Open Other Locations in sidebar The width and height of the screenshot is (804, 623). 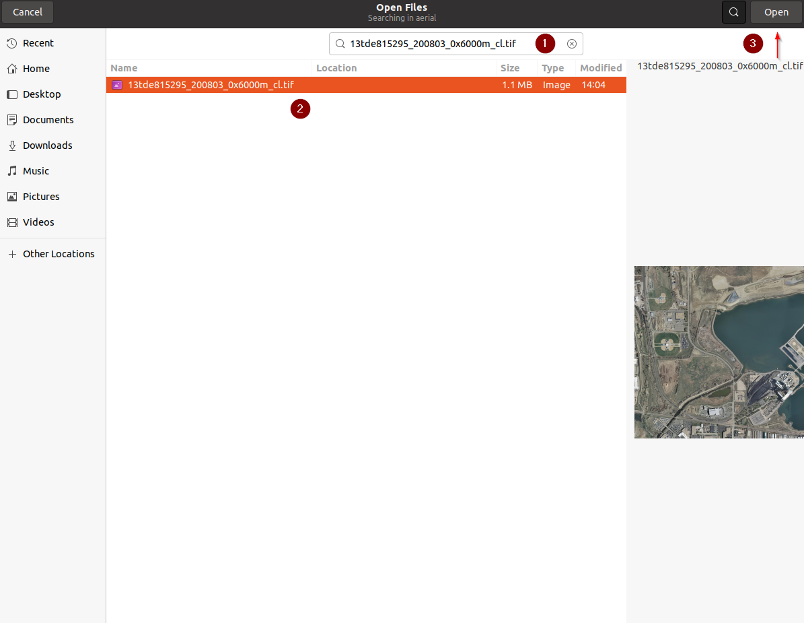(52, 254)
